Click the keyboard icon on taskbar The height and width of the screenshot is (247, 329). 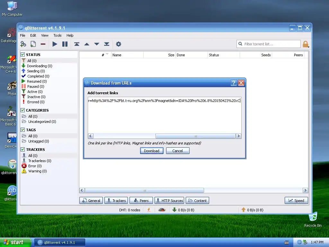286,242
